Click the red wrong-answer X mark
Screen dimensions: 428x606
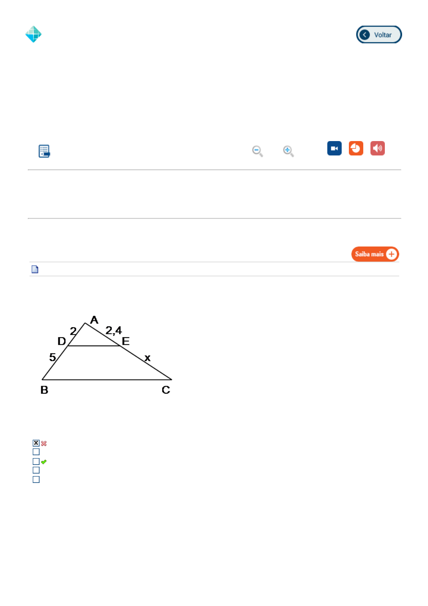click(44, 443)
